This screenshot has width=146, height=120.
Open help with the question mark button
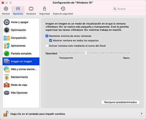[141, 114]
